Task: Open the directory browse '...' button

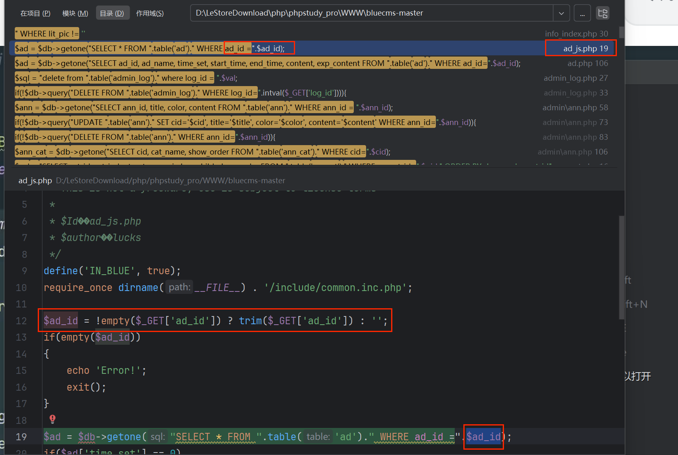Action: pos(582,13)
